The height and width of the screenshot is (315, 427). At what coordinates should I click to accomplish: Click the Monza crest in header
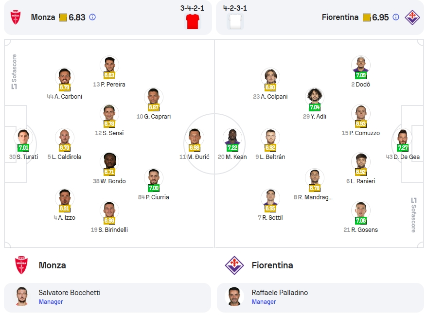16,17
